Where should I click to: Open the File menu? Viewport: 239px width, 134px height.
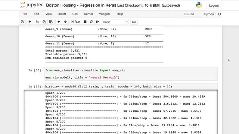(25, 14)
